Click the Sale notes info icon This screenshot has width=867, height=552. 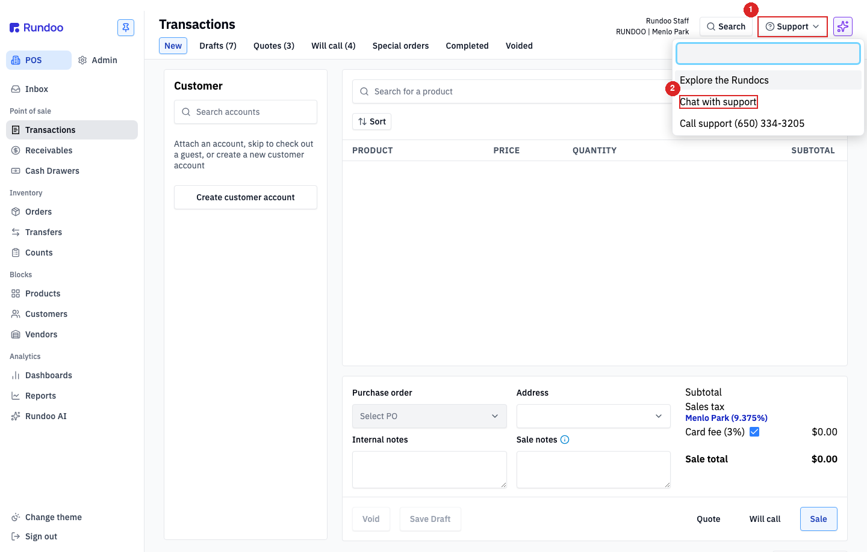click(565, 440)
